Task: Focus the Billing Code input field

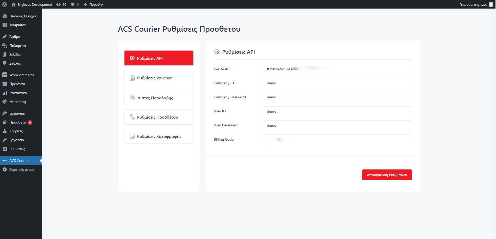Action: pos(337,139)
